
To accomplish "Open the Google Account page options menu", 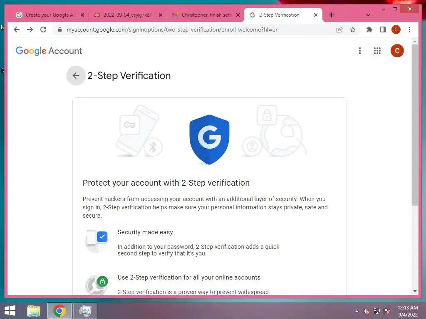I will point(360,51).
